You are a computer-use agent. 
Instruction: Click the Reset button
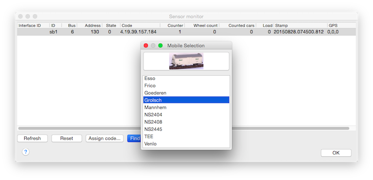[67, 138]
